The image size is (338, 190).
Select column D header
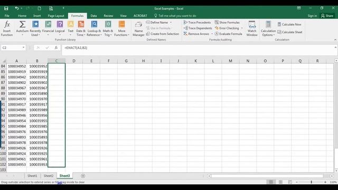coord(74,61)
